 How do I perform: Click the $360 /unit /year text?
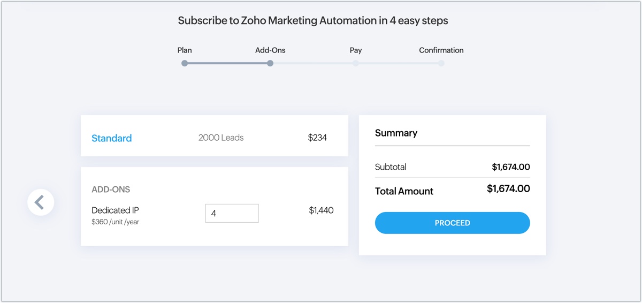(x=115, y=222)
